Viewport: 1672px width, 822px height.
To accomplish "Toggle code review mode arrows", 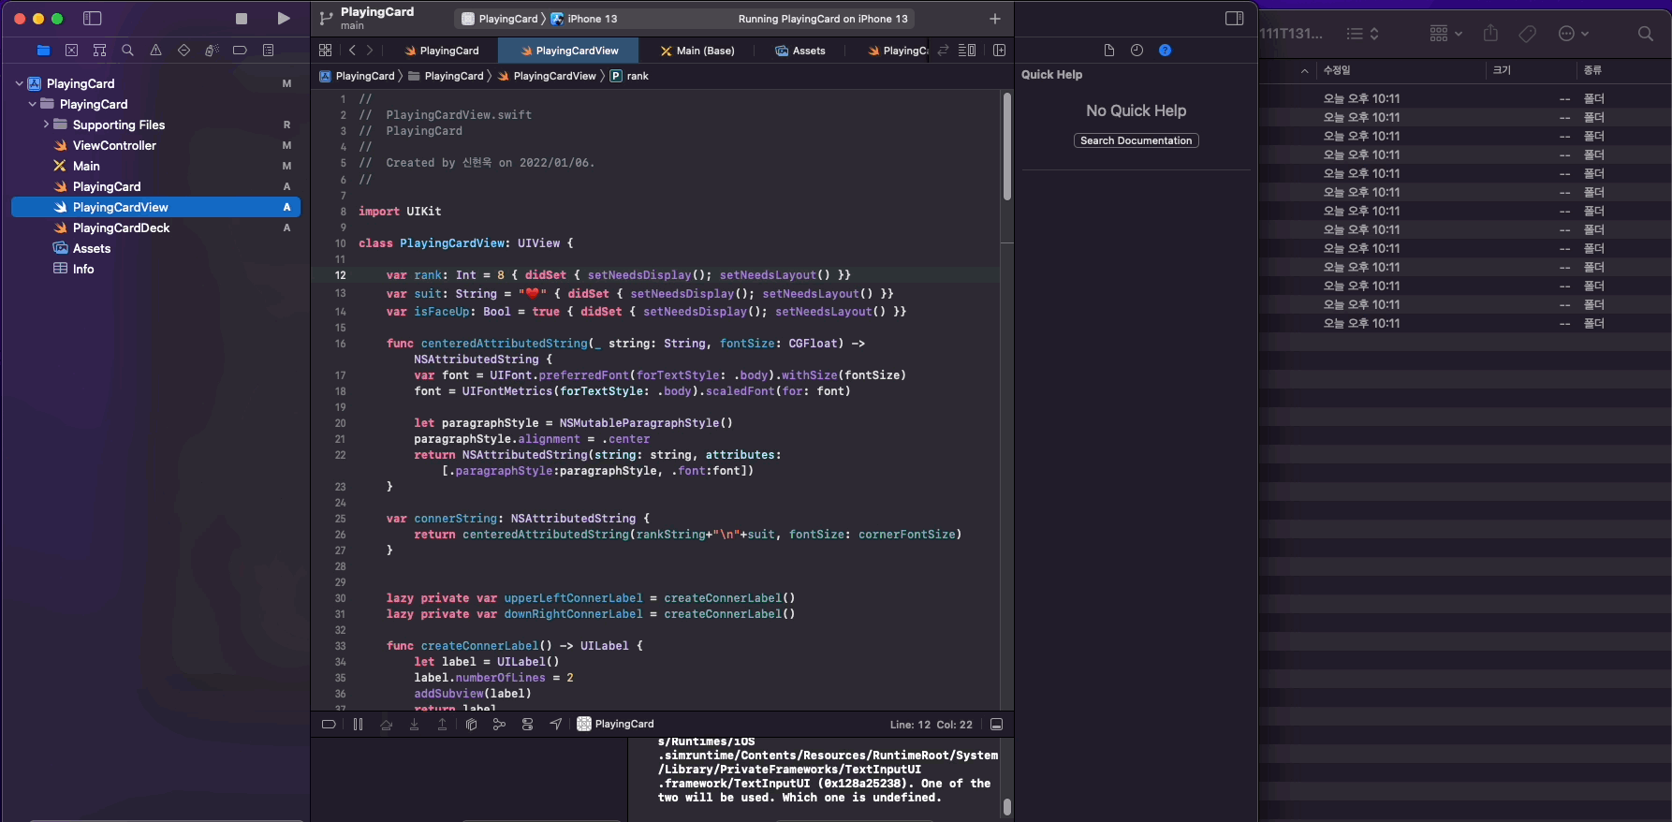I will click(944, 51).
